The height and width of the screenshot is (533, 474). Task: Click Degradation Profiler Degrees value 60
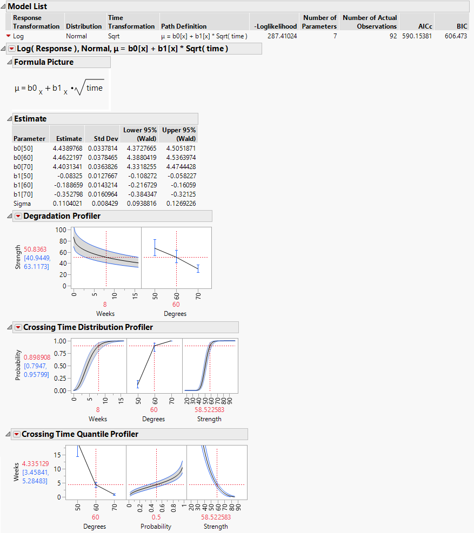(x=176, y=305)
